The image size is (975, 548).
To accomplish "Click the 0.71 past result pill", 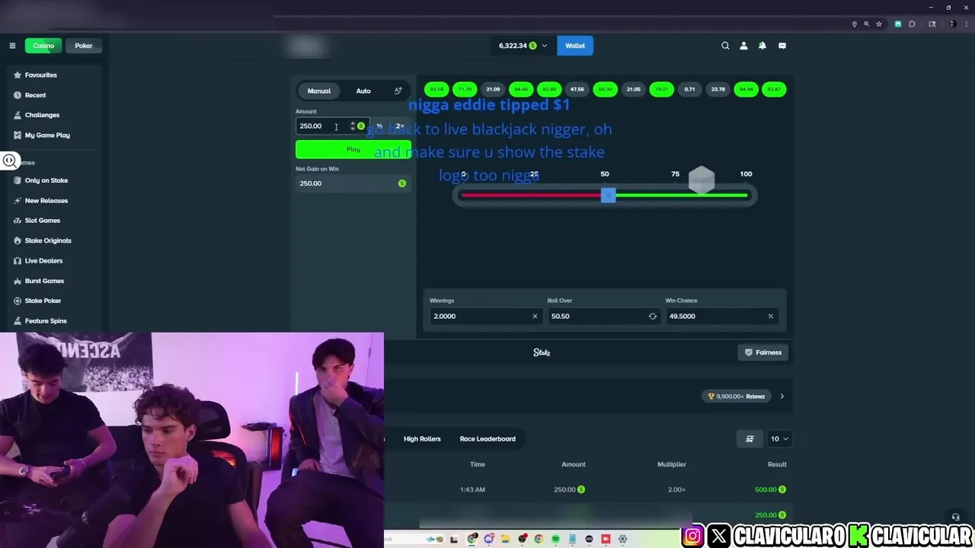I will point(689,90).
